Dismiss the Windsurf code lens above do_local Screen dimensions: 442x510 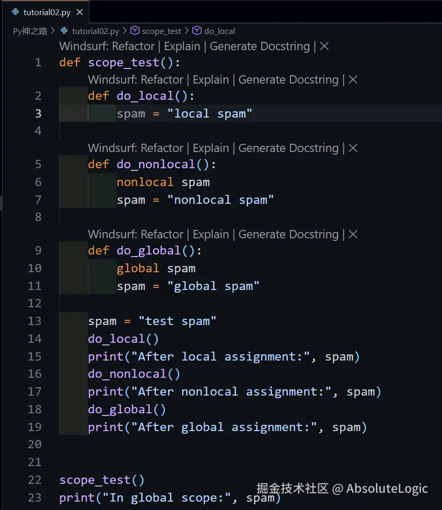coord(353,79)
